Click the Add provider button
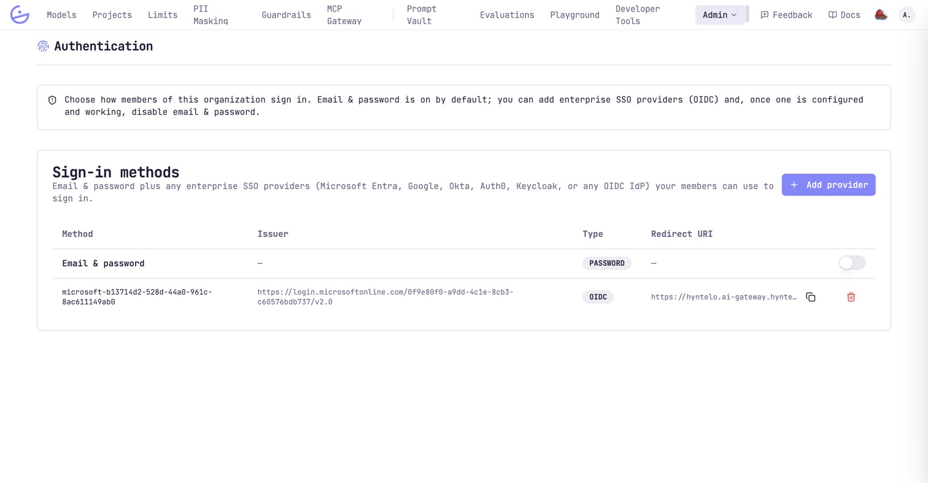 (x=829, y=185)
